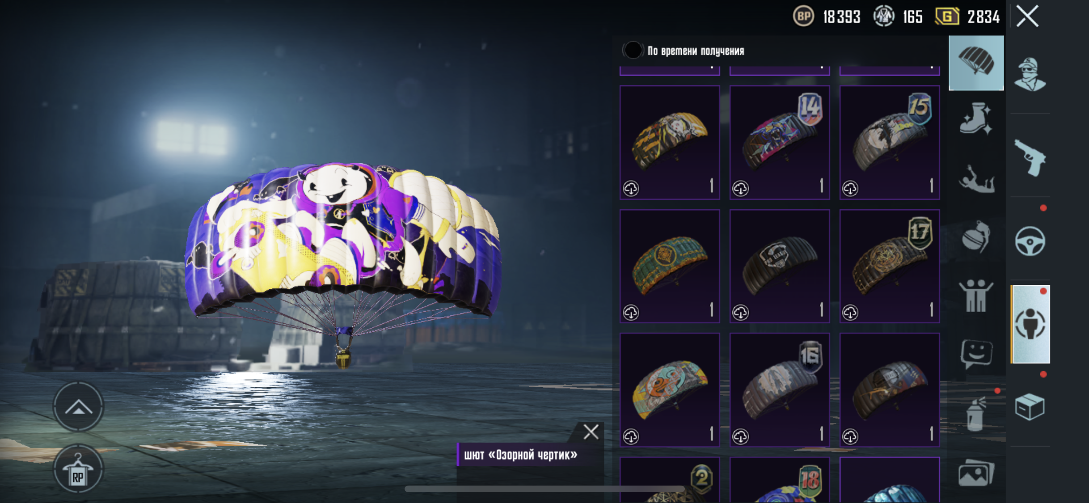Open the image gallery category icon
1089x503 pixels.
click(x=976, y=473)
